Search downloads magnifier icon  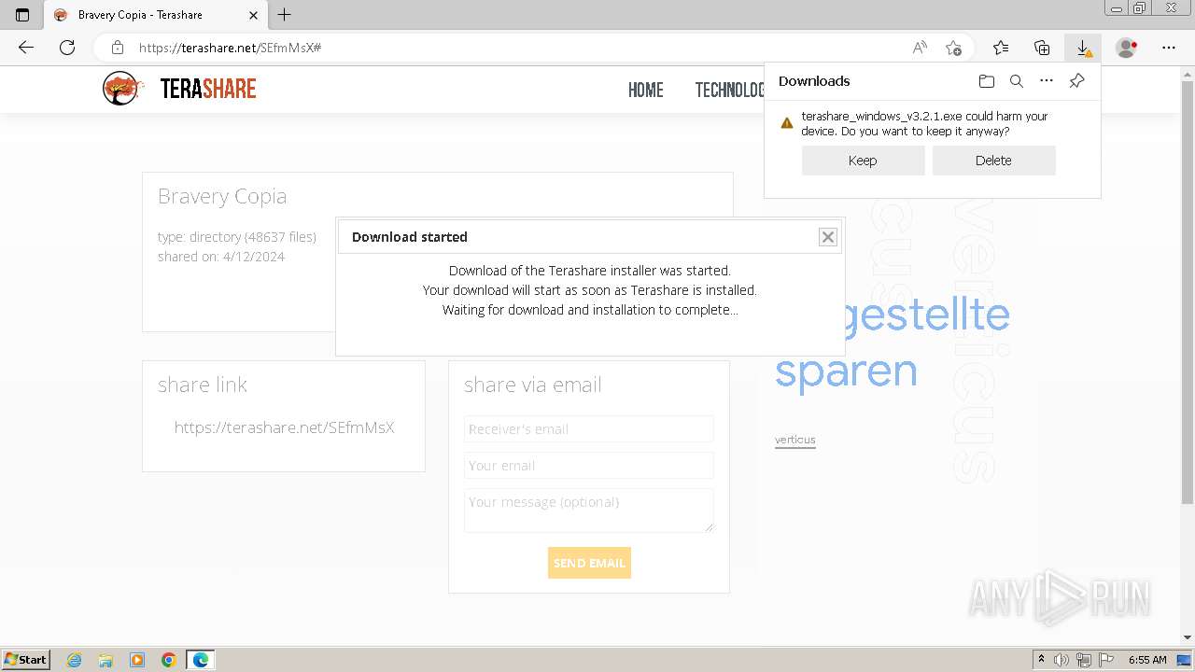tap(1017, 81)
